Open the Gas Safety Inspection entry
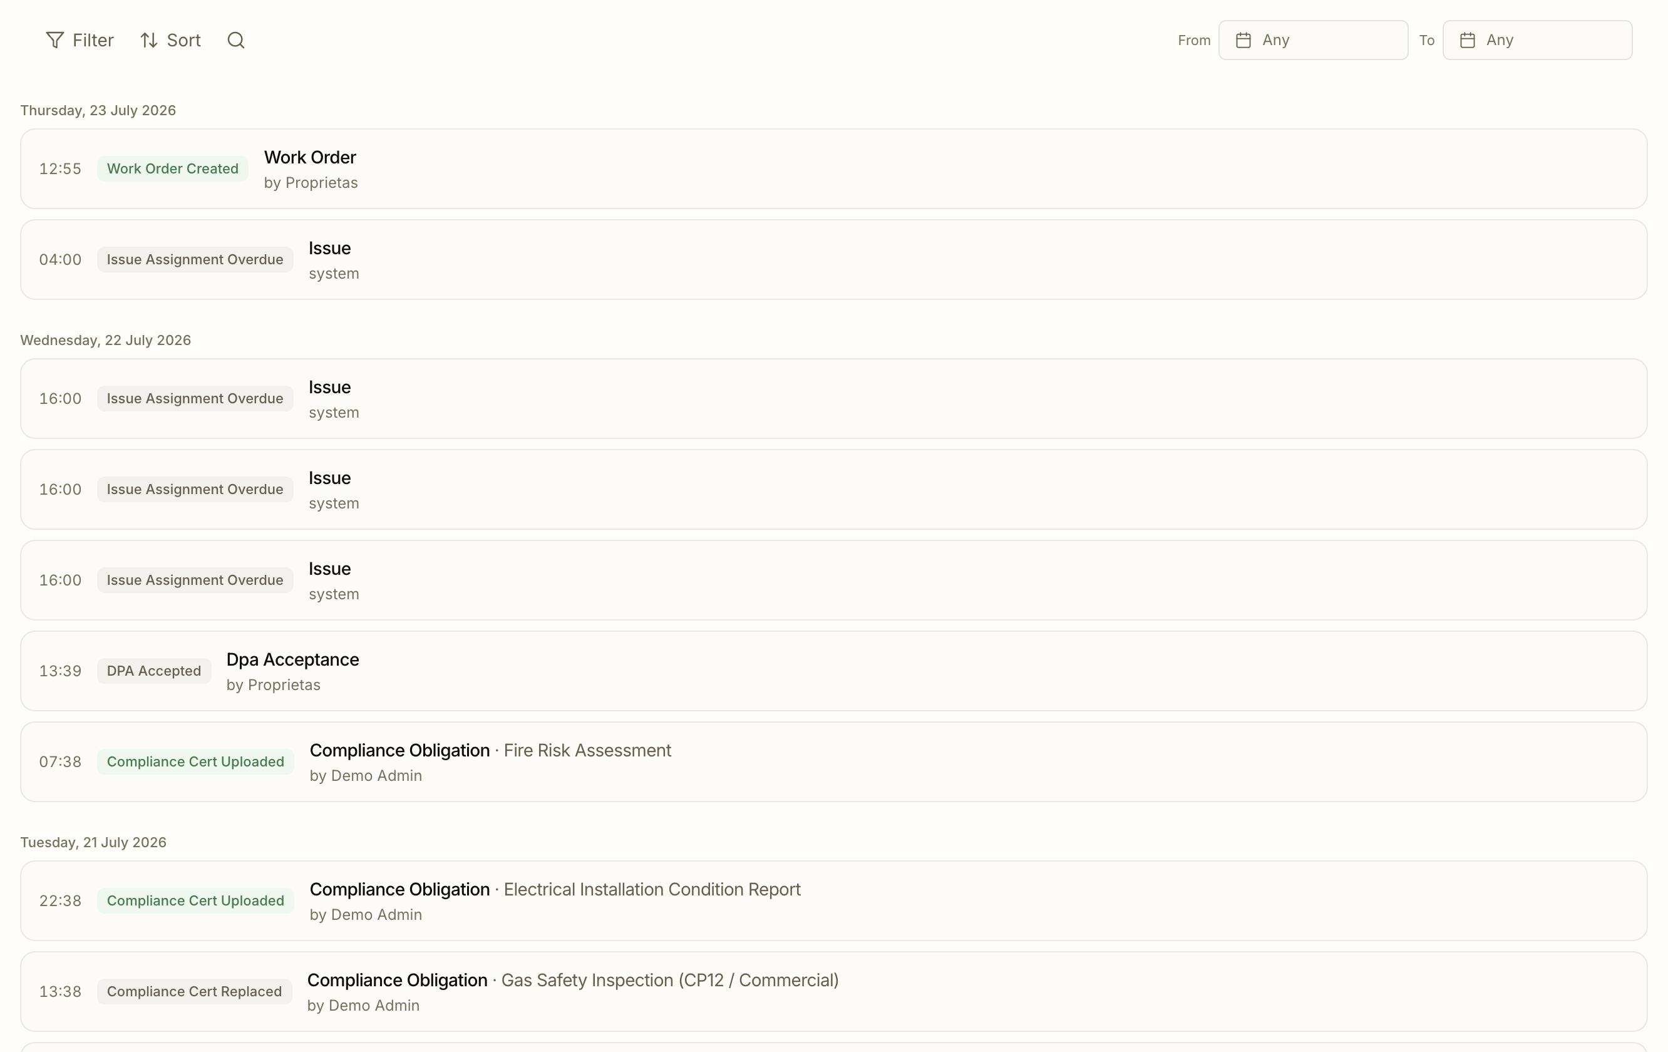This screenshot has width=1668, height=1052. coord(833,991)
